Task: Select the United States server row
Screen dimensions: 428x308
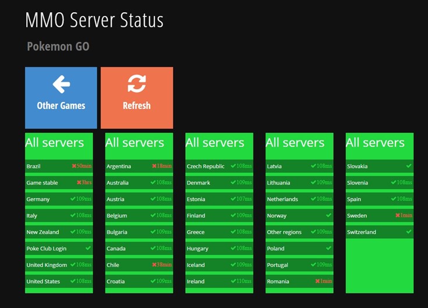Action: 59,281
